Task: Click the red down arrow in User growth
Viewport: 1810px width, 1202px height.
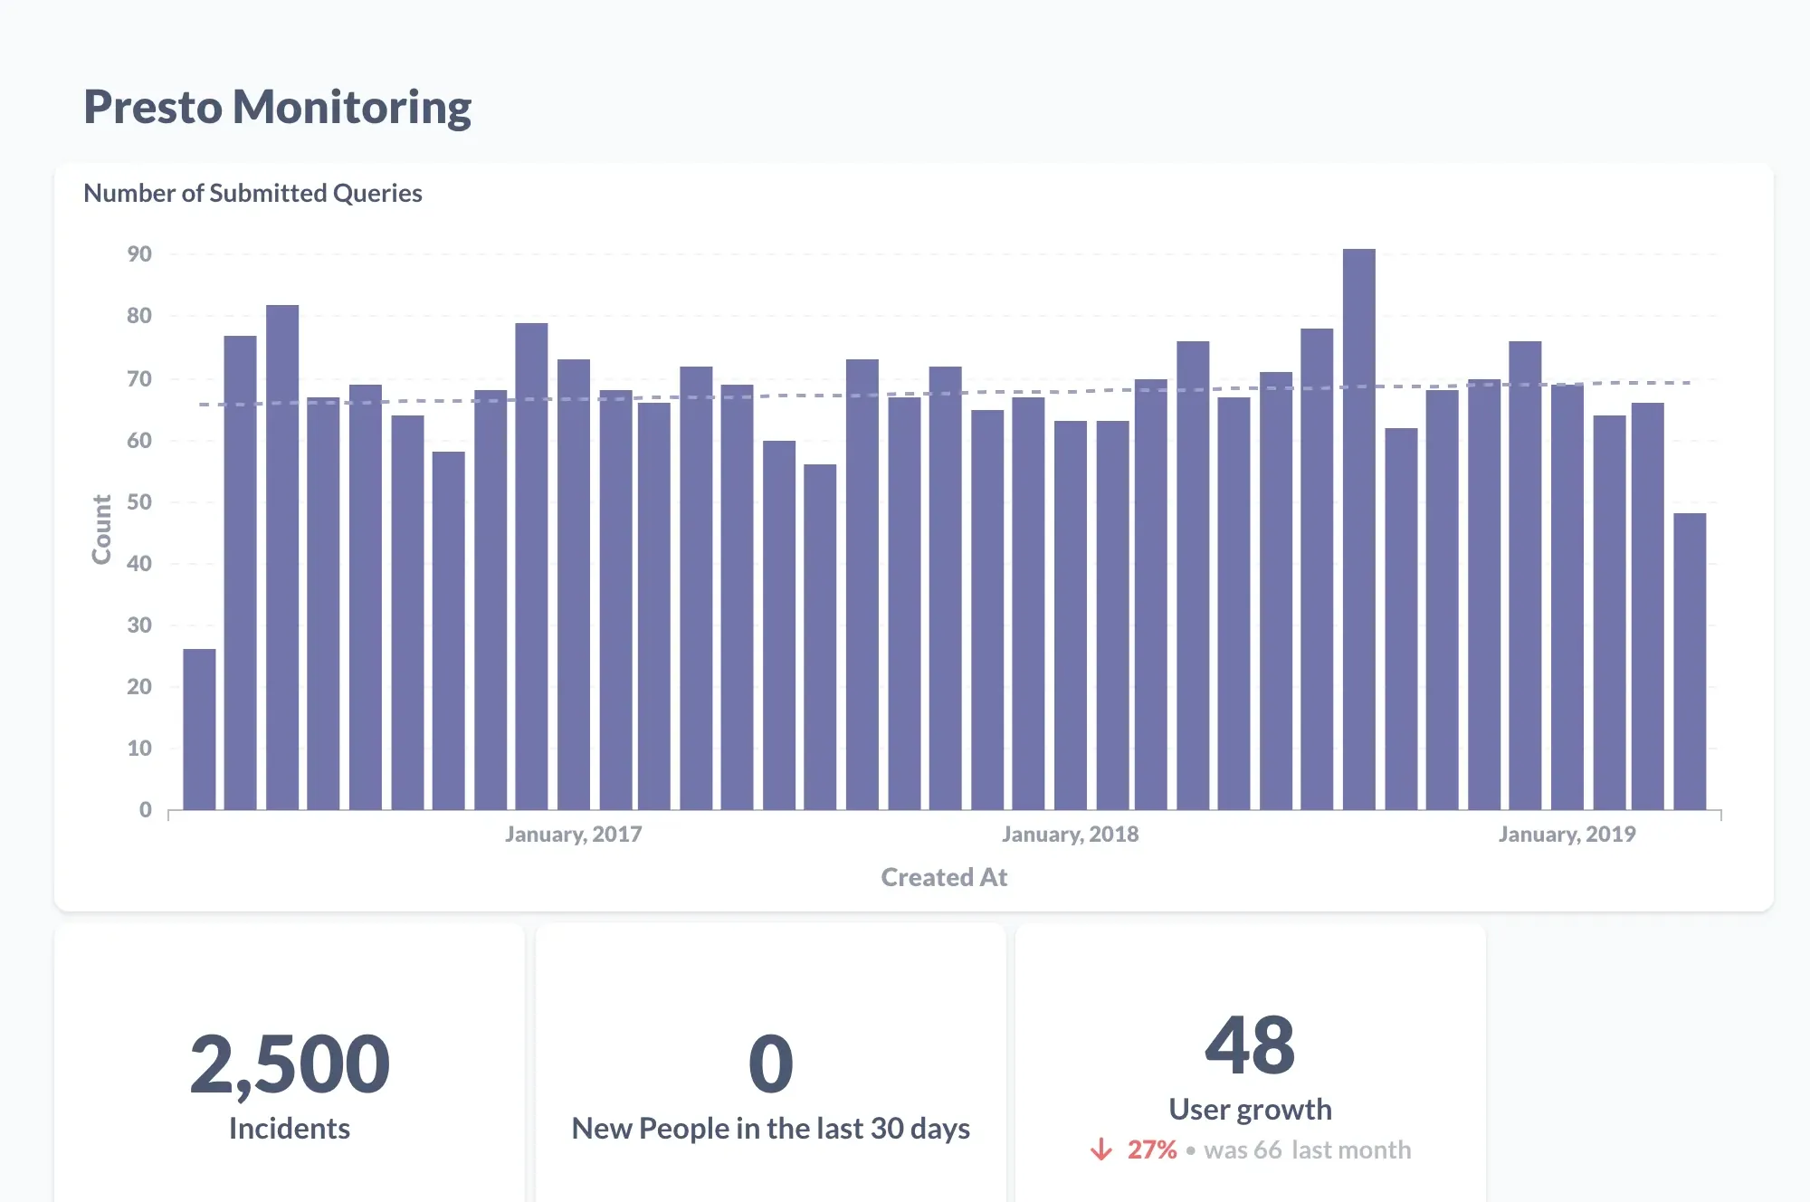Action: (1100, 1150)
